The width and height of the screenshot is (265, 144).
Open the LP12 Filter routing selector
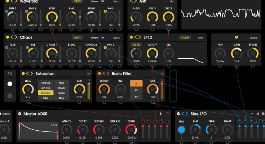[x=200, y=37]
